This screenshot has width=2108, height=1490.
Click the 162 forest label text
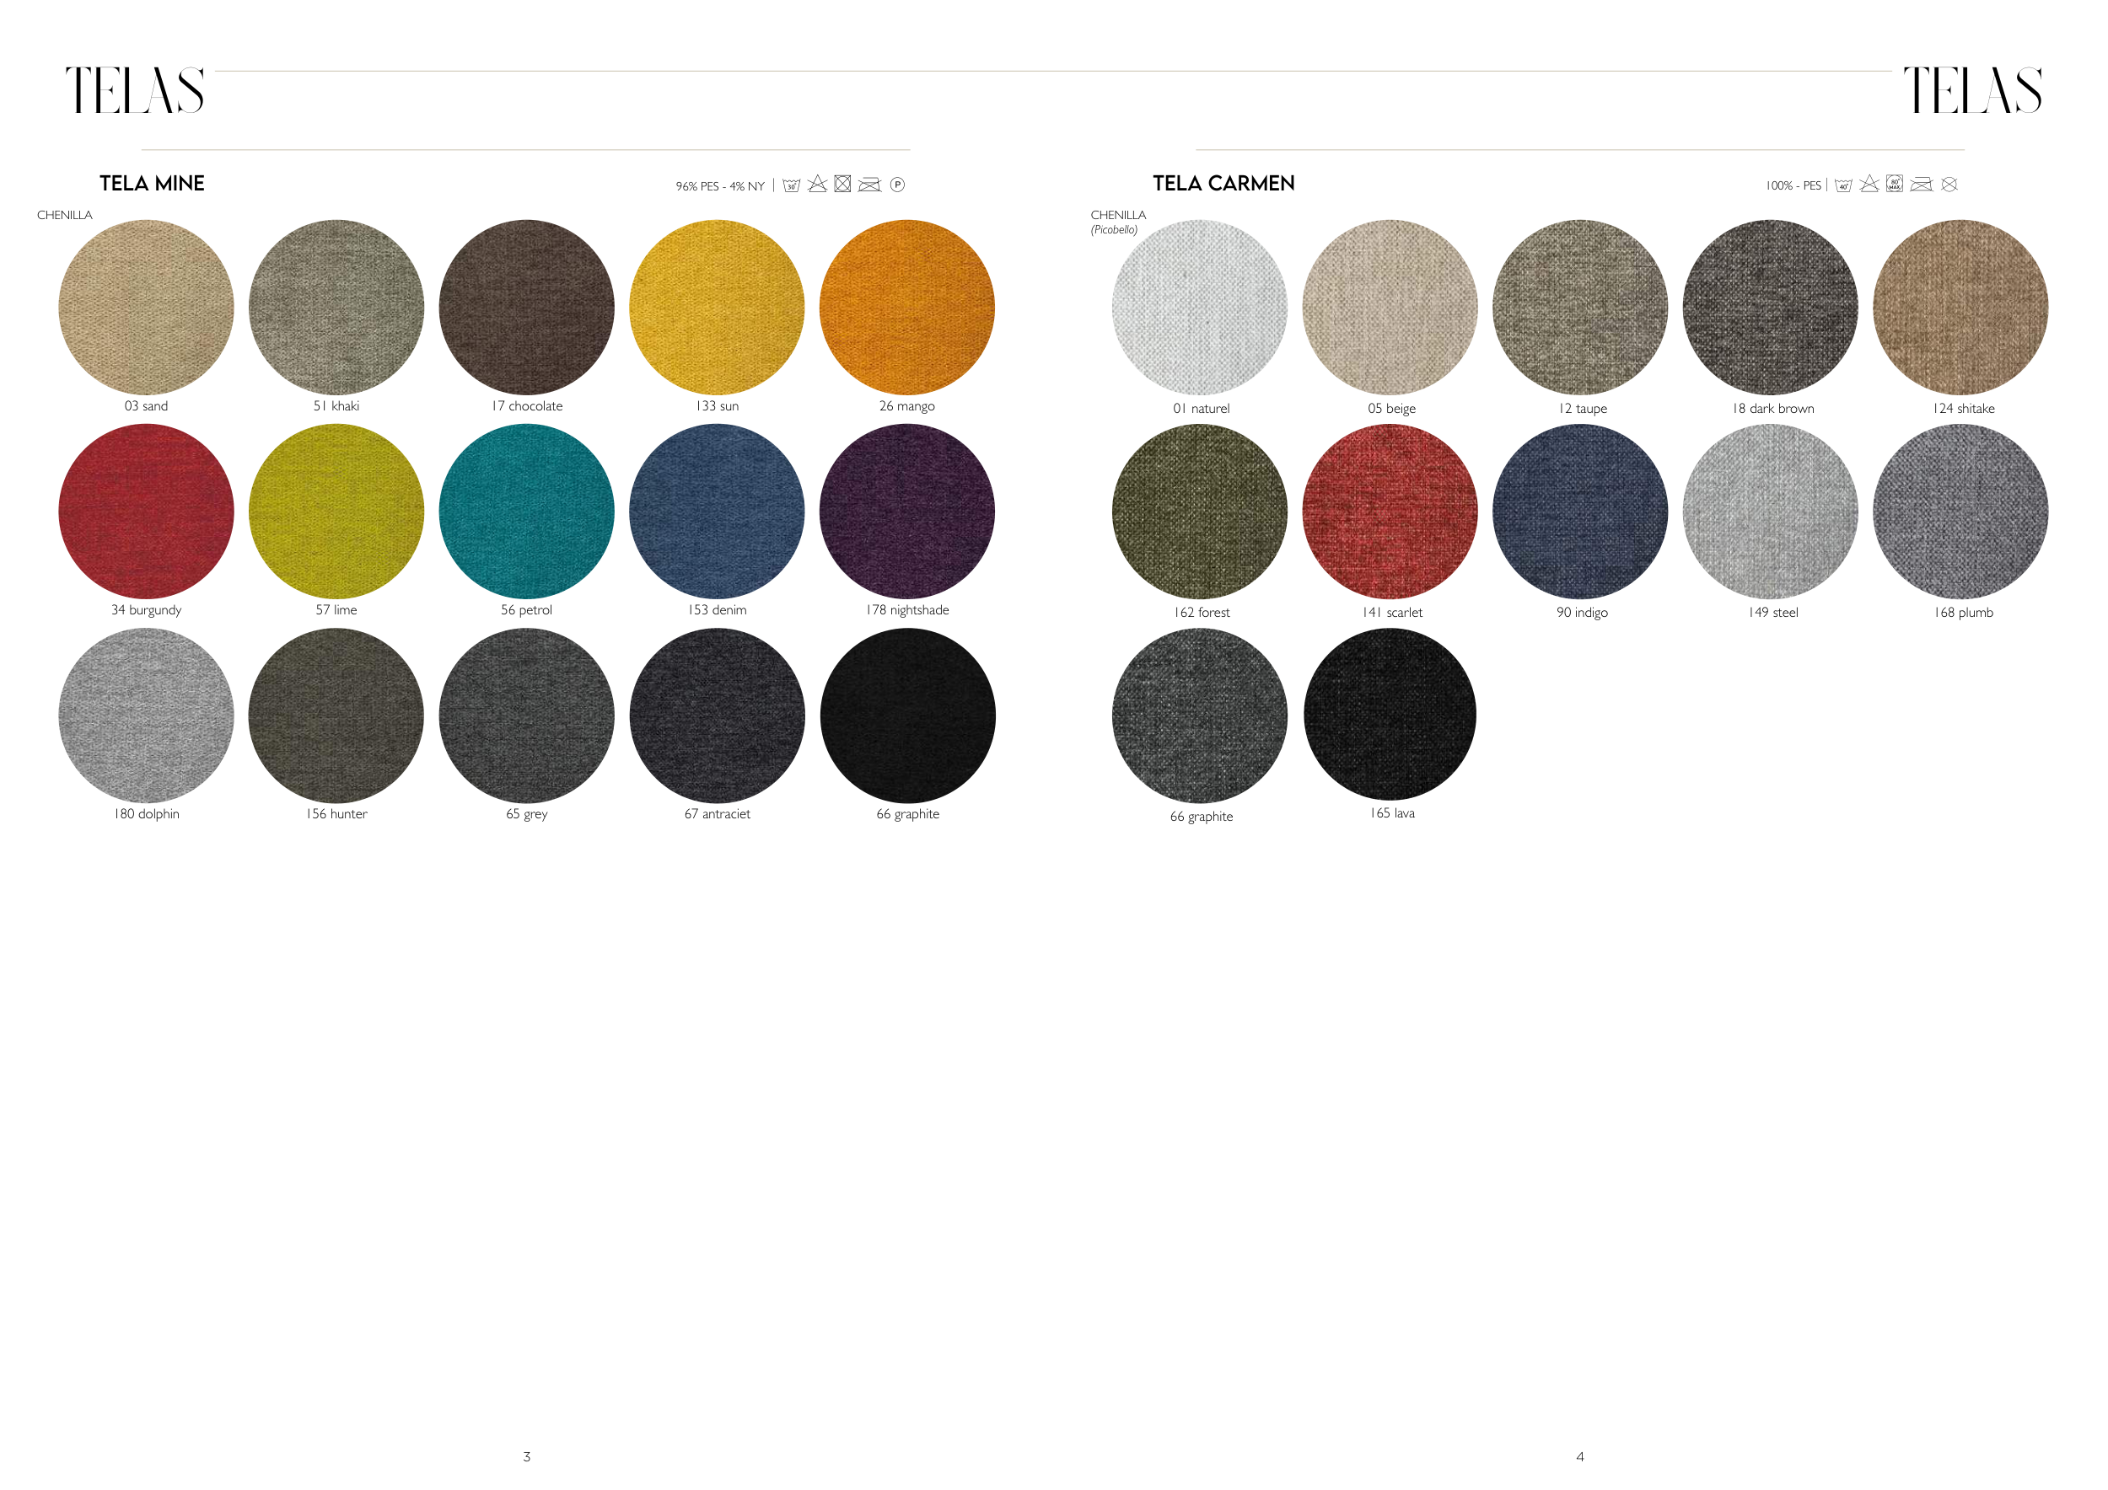coord(1202,612)
